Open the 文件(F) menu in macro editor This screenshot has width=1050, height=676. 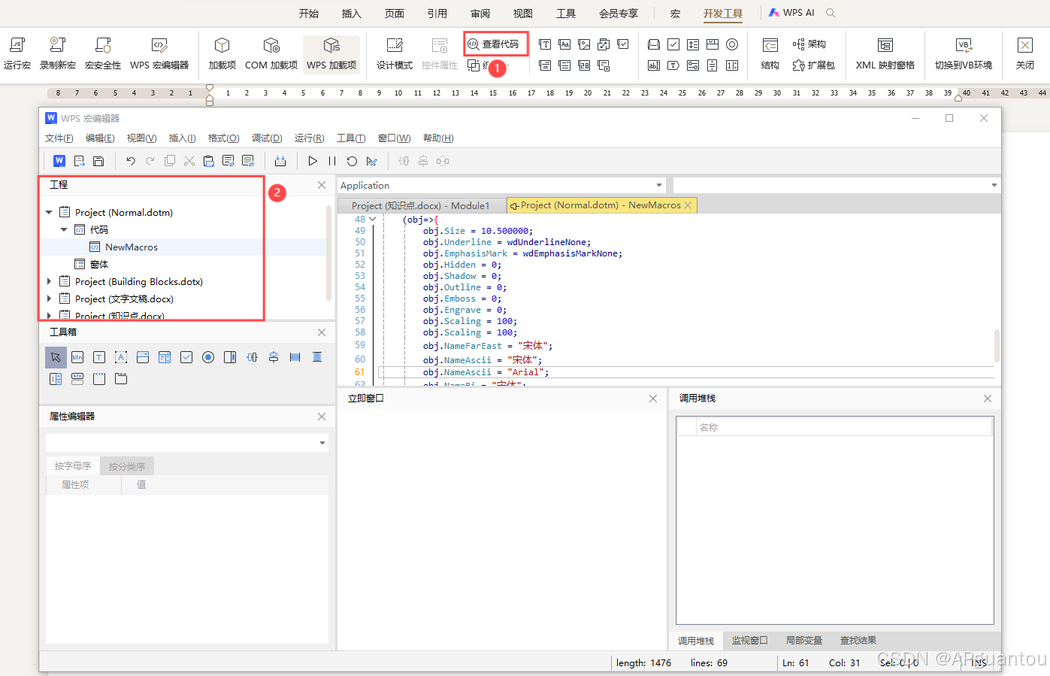coord(59,138)
